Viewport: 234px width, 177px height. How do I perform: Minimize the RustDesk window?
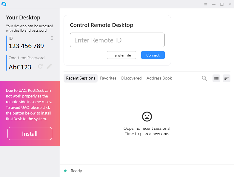(x=214, y=4)
